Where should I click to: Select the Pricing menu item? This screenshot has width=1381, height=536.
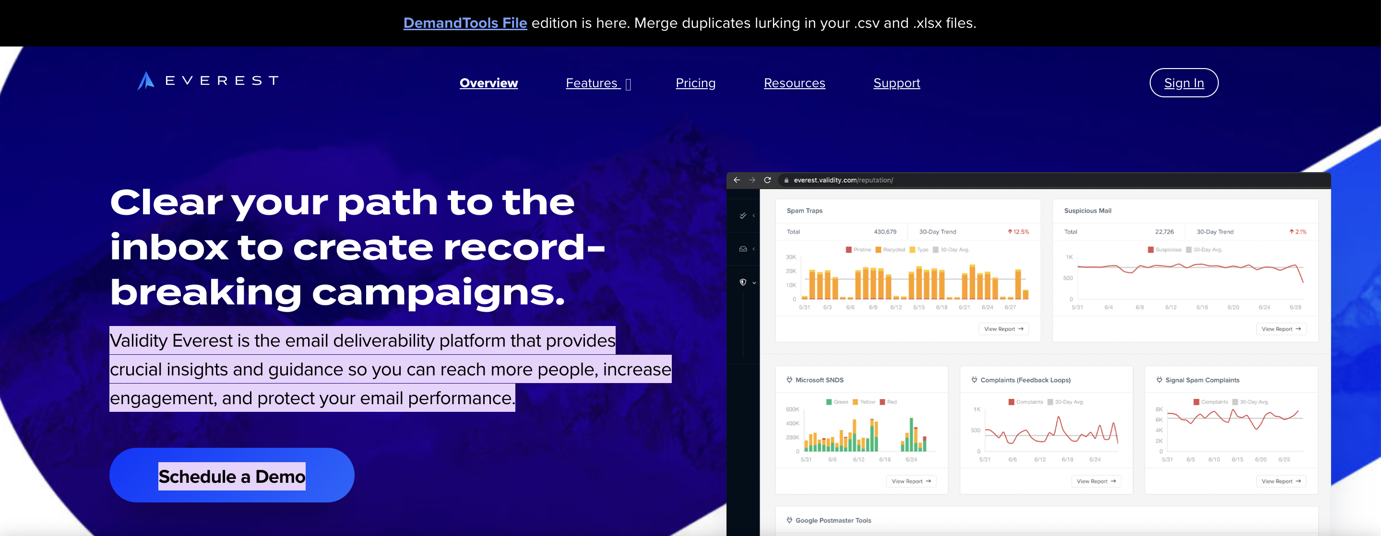click(696, 83)
